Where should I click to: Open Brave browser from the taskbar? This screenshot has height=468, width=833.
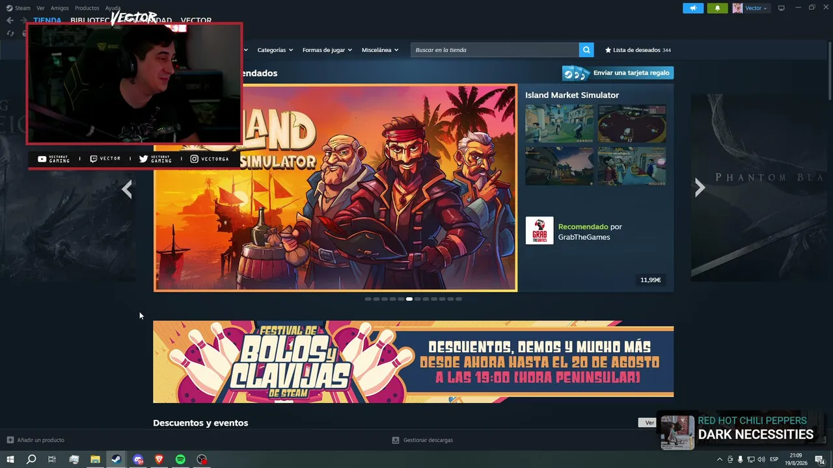click(x=159, y=460)
